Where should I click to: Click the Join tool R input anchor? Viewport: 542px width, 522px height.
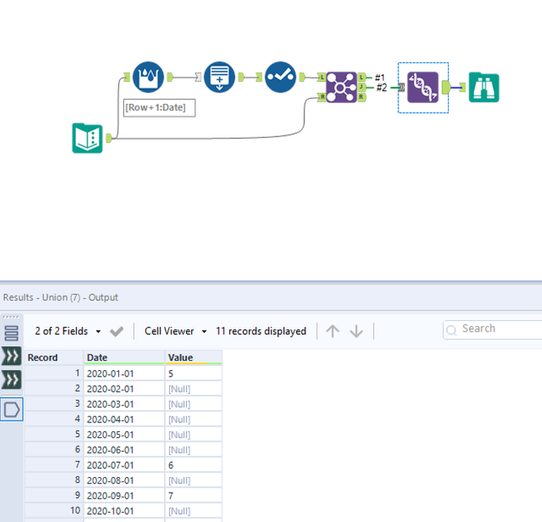click(322, 97)
